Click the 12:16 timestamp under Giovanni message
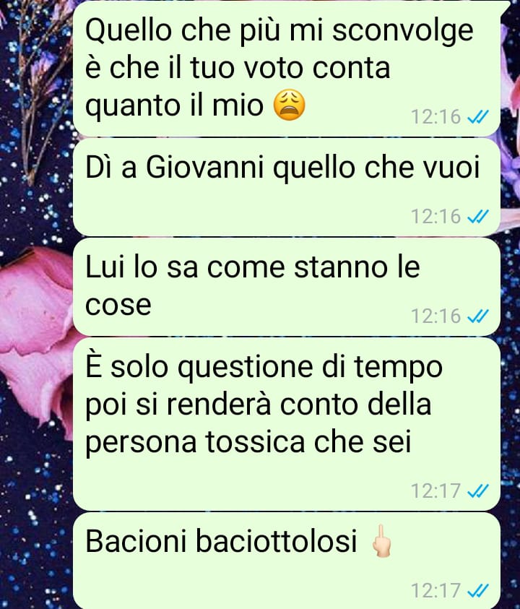 click(436, 216)
